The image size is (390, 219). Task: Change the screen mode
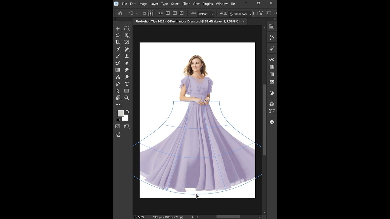(x=127, y=126)
